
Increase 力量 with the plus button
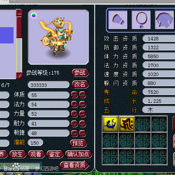pos(75,114)
